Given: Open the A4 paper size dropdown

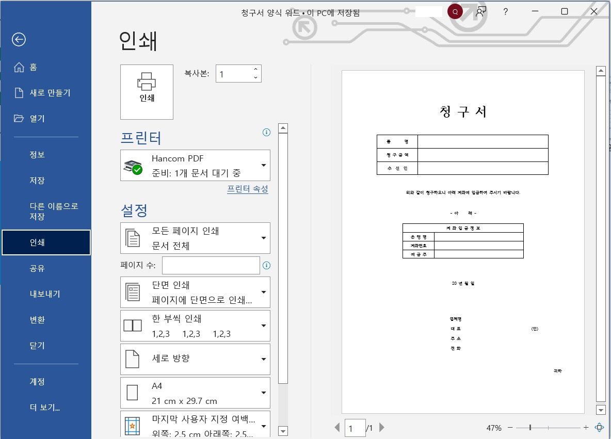Looking at the screenshot, I should pos(195,393).
